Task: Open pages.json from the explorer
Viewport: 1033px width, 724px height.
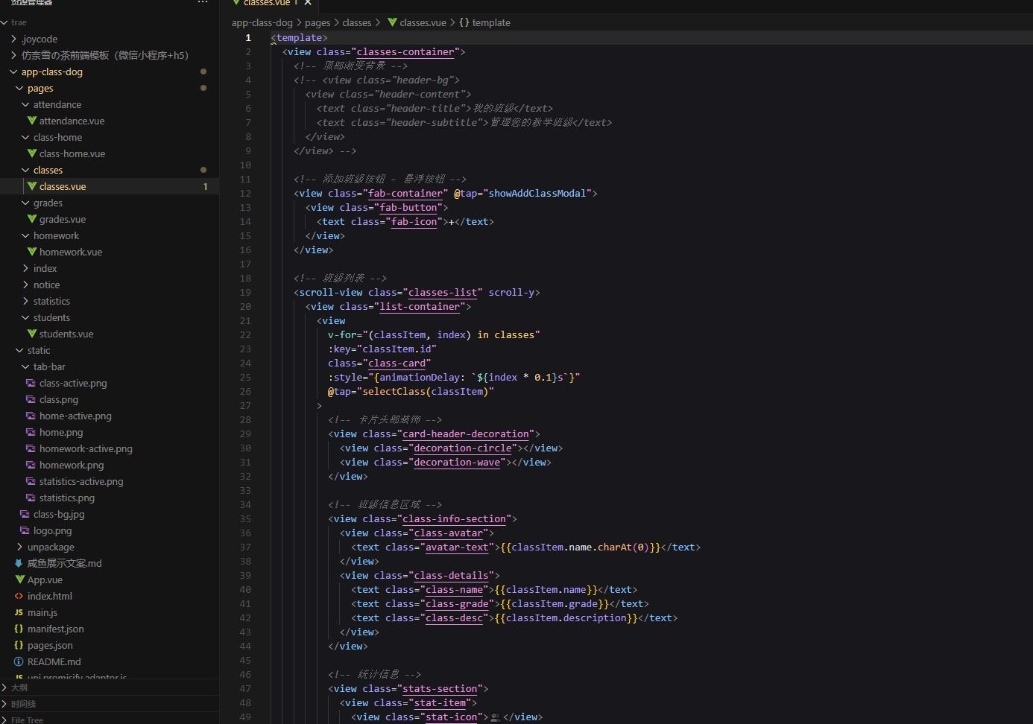Action: [50, 645]
